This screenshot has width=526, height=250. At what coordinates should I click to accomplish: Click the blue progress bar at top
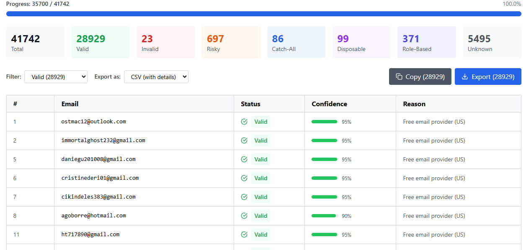[263, 14]
